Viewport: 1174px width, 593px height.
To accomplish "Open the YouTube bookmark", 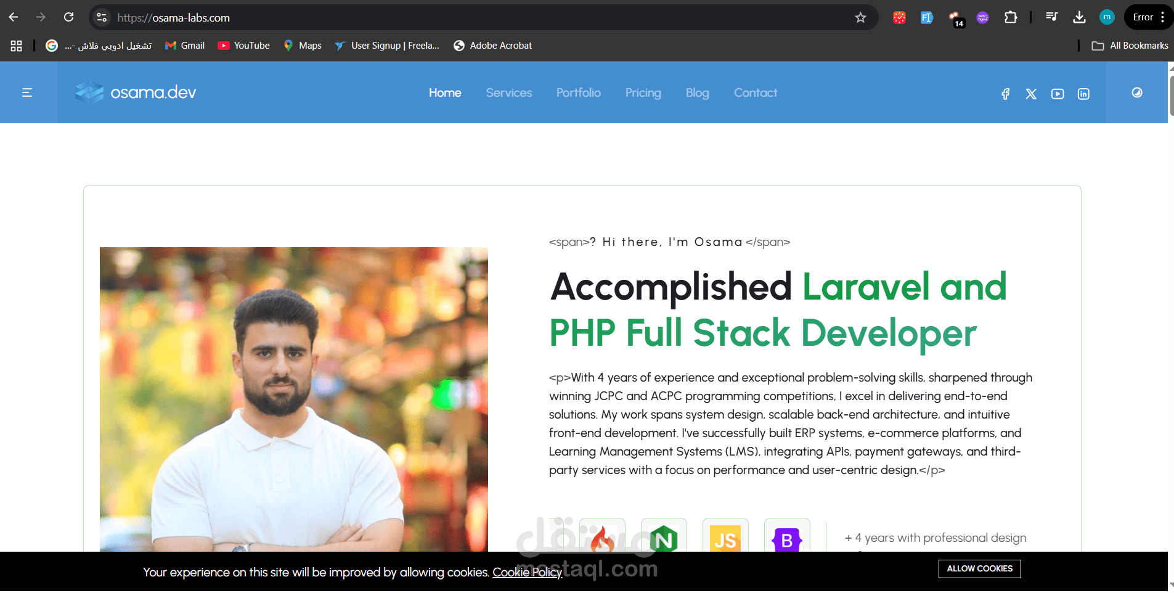I will tap(244, 46).
